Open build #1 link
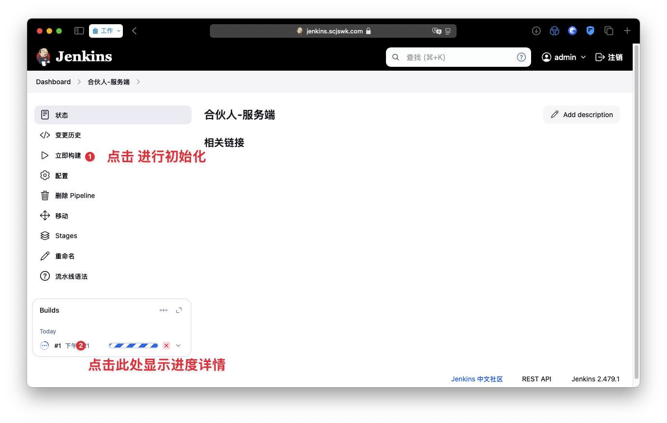This screenshot has width=667, height=423. point(58,346)
